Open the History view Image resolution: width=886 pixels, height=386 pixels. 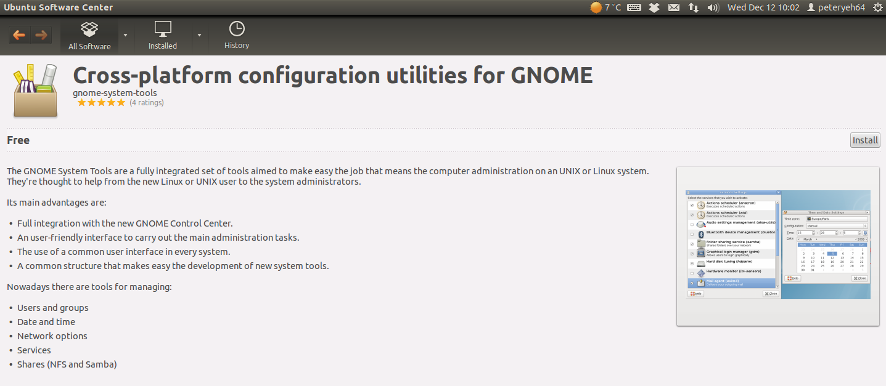pos(237,36)
